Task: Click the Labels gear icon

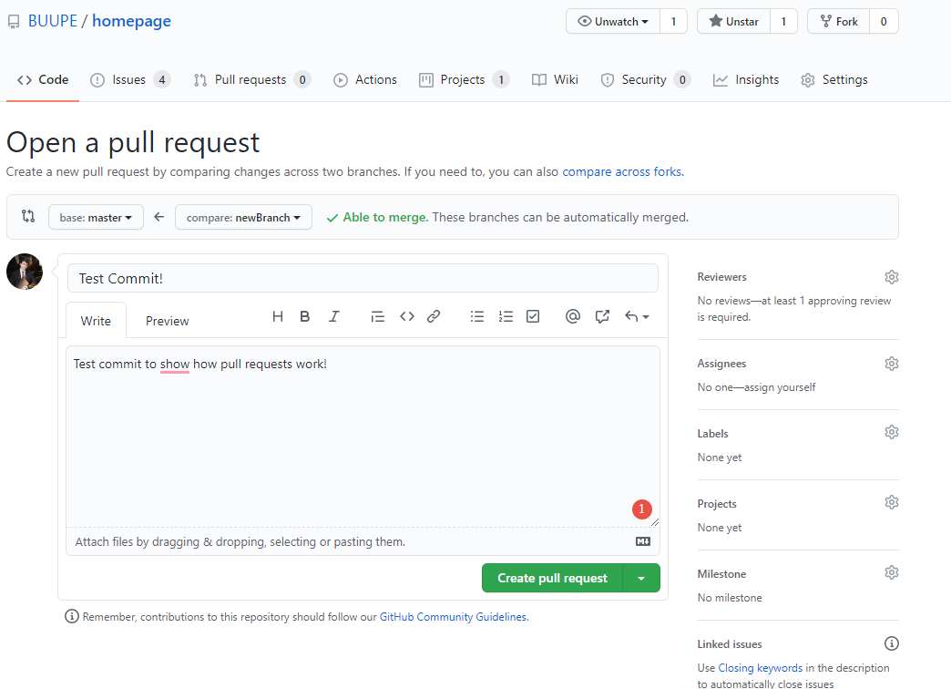Action: pyautogui.click(x=891, y=432)
